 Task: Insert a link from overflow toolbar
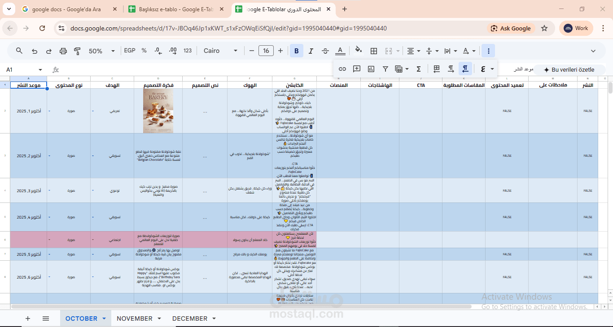342,69
